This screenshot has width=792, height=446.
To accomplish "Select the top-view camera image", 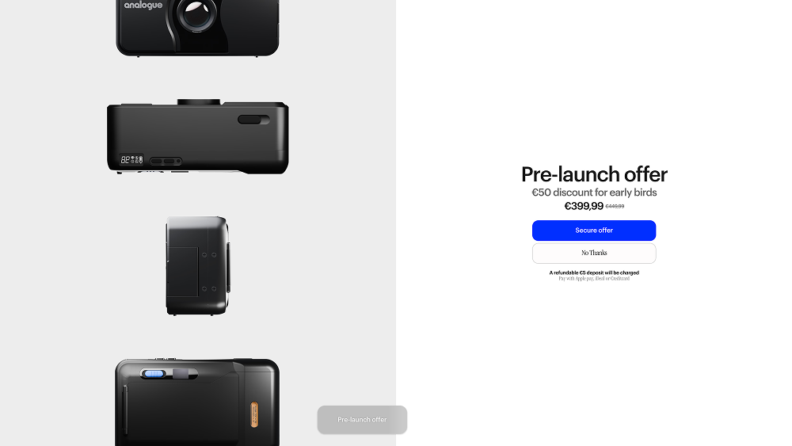I will tap(197, 136).
